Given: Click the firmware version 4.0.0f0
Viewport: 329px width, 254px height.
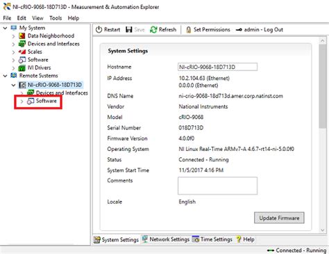Looking at the screenshot, I should 187,138.
